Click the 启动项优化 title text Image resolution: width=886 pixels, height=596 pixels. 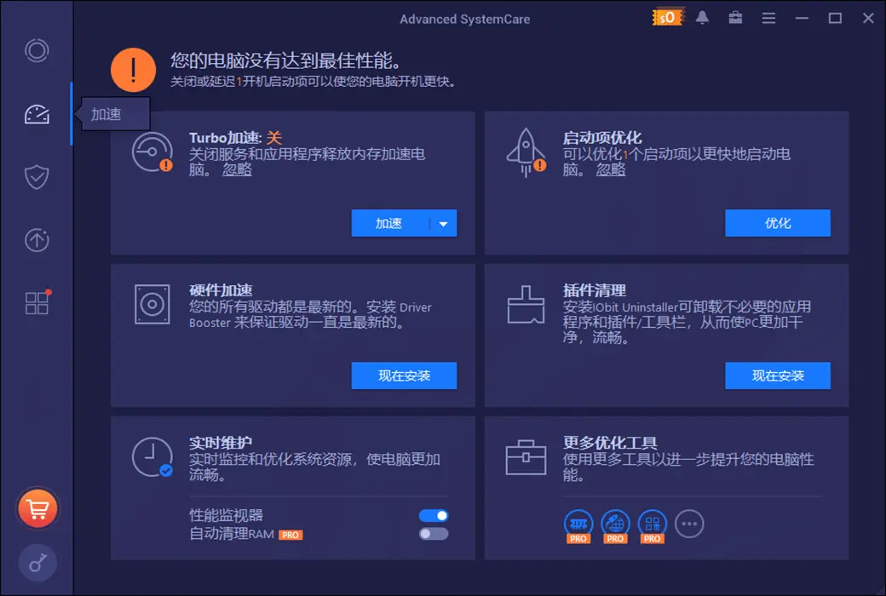point(602,138)
